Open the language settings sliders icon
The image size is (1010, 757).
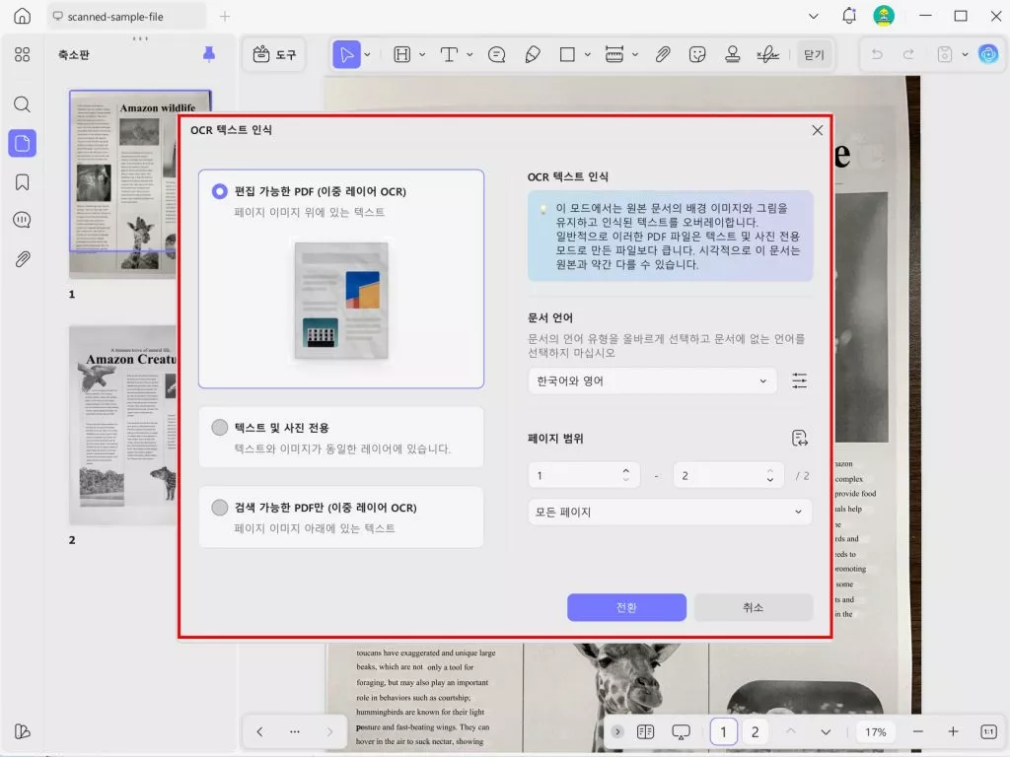(799, 381)
